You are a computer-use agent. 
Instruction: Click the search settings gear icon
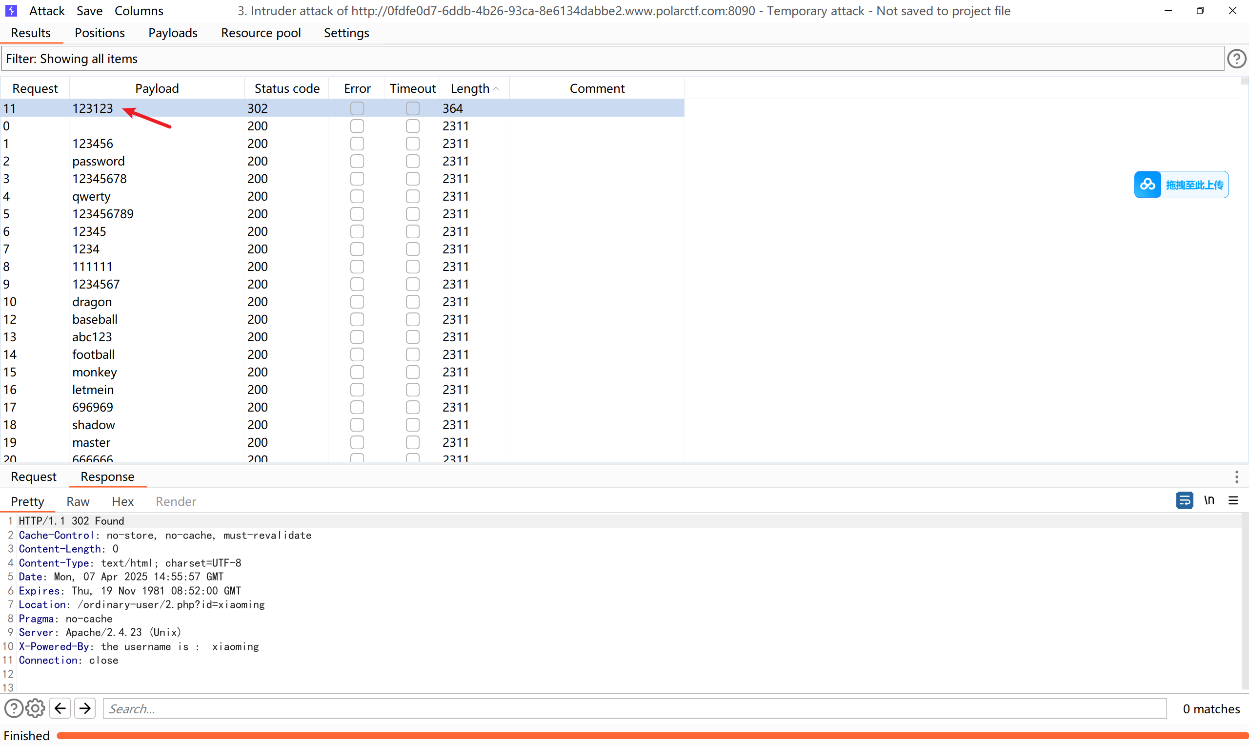click(x=35, y=709)
